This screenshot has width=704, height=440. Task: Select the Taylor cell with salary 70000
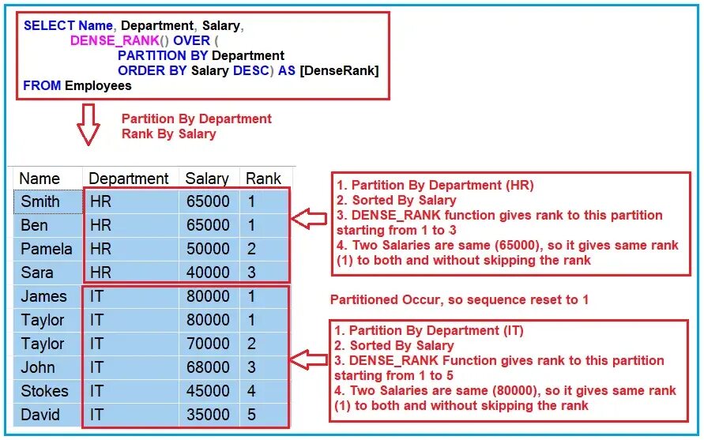(48, 344)
